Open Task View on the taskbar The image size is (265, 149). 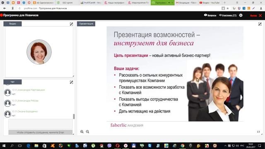(20, 146)
